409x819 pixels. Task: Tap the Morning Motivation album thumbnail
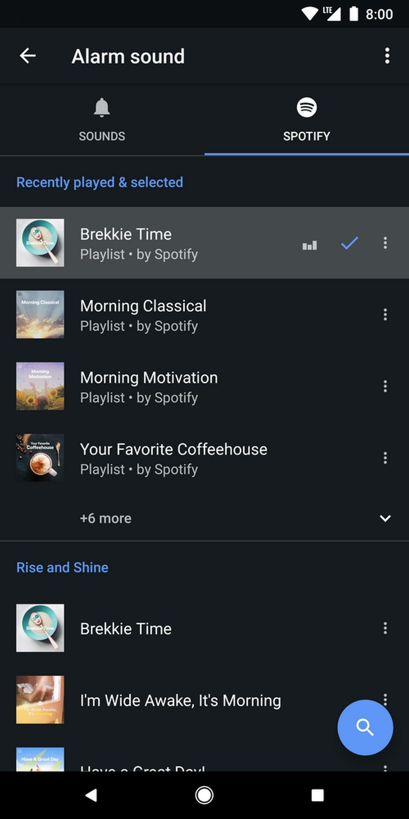(x=40, y=386)
